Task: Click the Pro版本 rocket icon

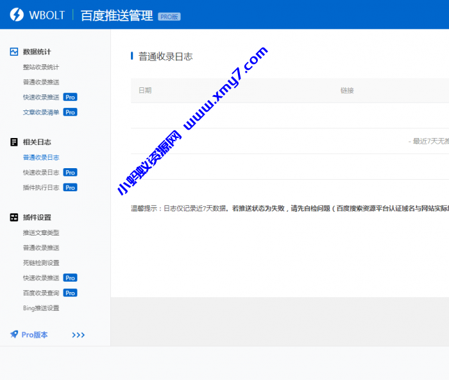Action: [x=14, y=334]
